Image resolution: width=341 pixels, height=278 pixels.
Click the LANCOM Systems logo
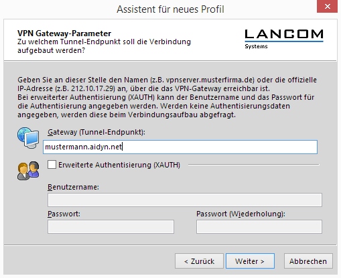pos(284,39)
